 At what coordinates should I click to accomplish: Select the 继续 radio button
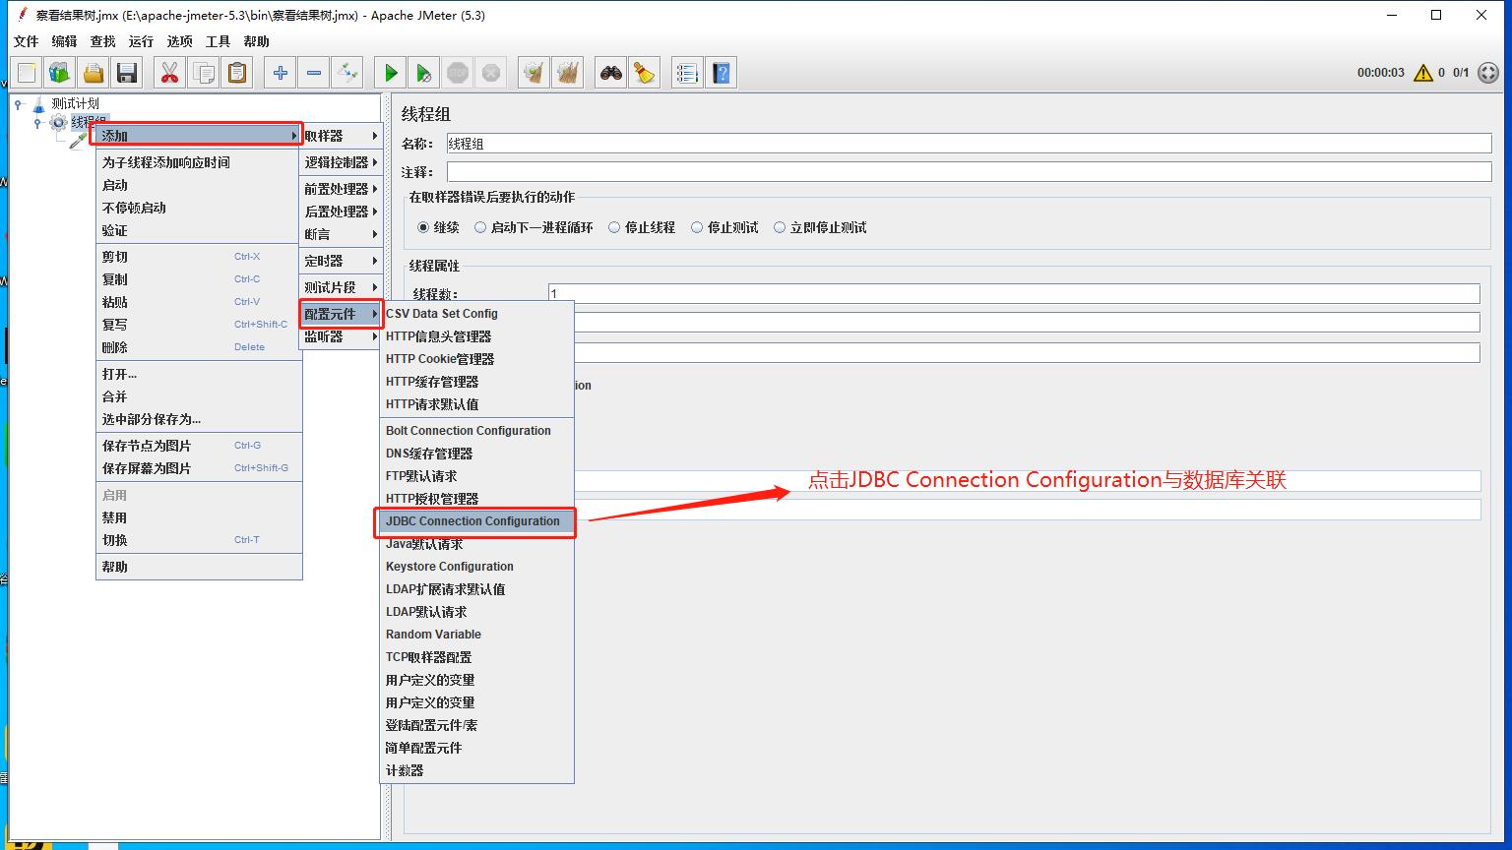click(423, 227)
